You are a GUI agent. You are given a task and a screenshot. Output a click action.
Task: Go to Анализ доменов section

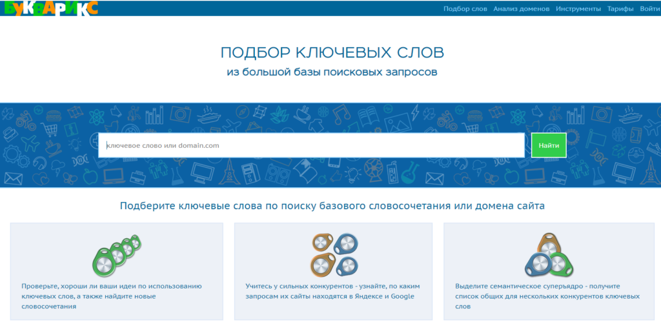(521, 9)
